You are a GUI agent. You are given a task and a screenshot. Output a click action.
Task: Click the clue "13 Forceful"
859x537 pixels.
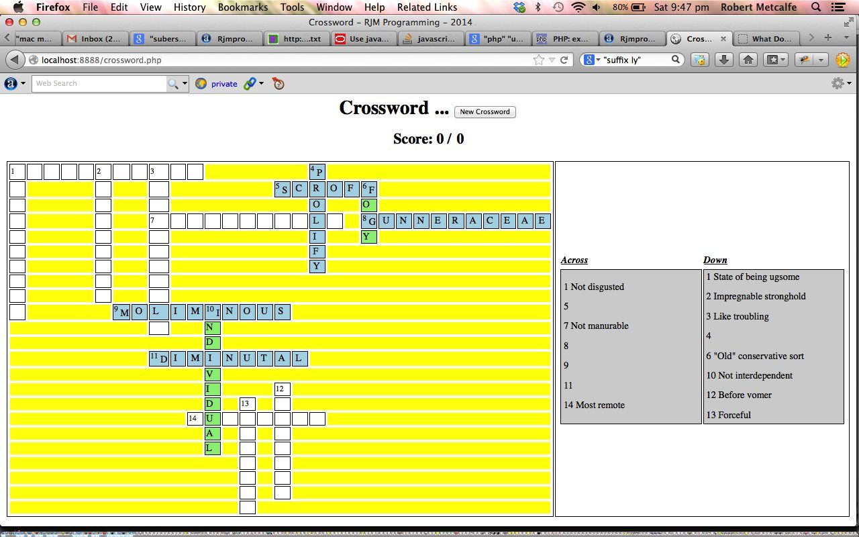[x=728, y=415]
